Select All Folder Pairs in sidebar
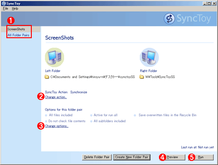 (19, 35)
